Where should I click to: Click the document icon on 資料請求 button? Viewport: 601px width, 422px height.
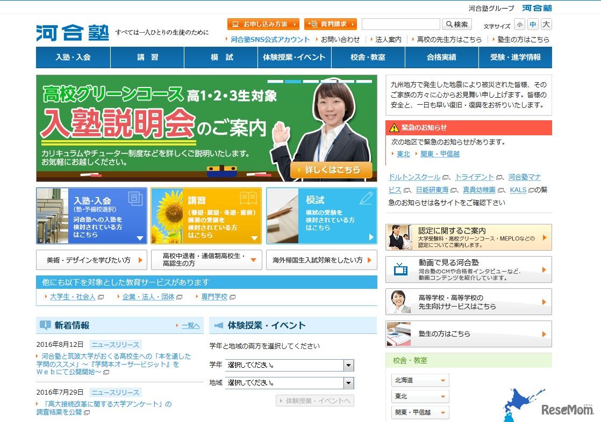[314, 24]
